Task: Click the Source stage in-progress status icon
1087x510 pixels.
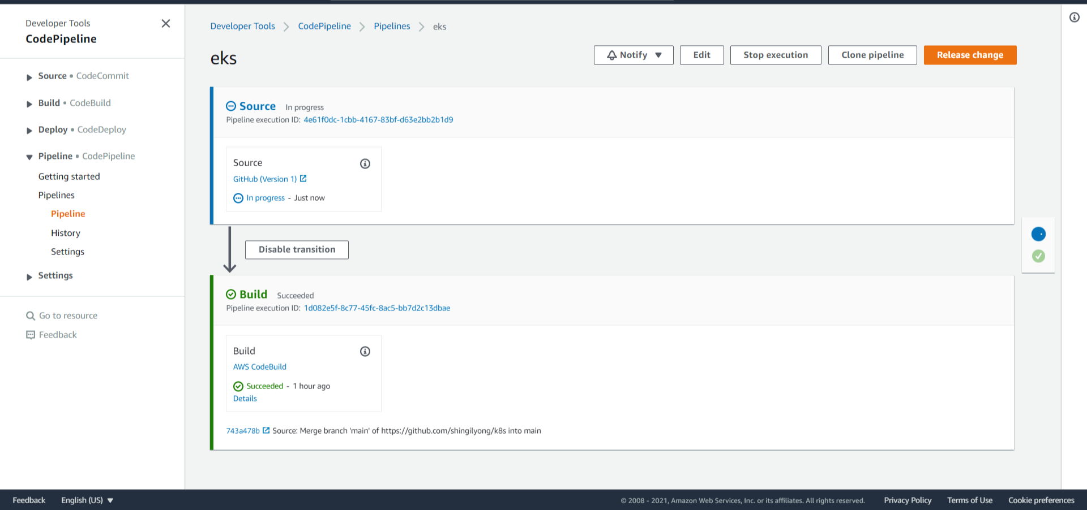Action: pyautogui.click(x=231, y=106)
